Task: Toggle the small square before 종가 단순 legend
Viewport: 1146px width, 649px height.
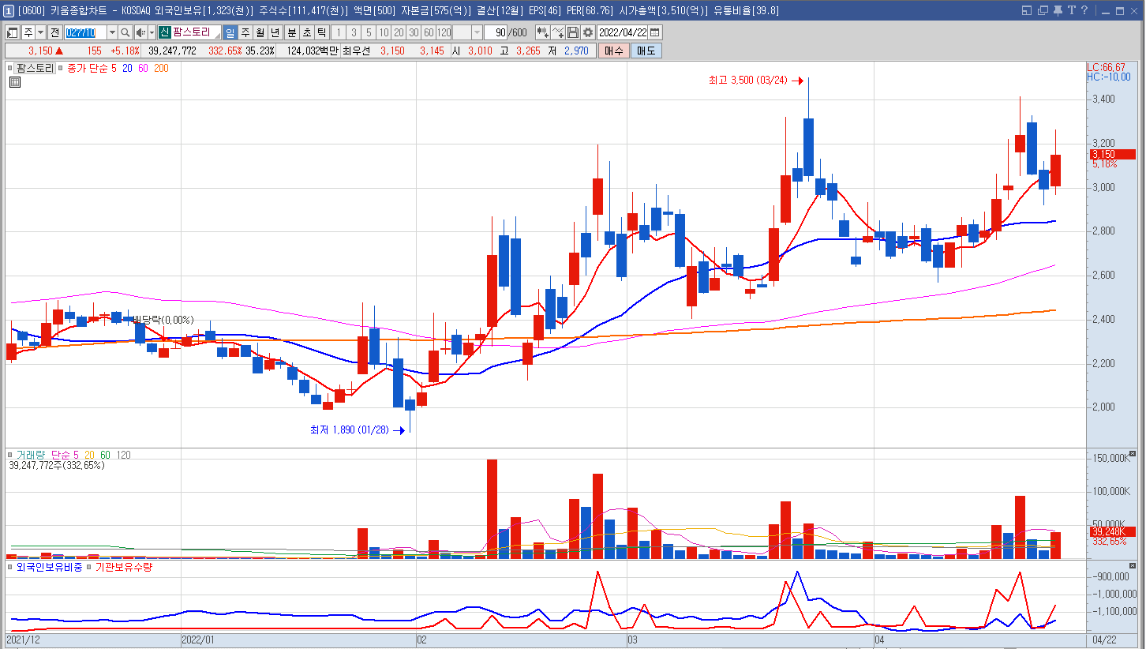Action: click(60, 69)
